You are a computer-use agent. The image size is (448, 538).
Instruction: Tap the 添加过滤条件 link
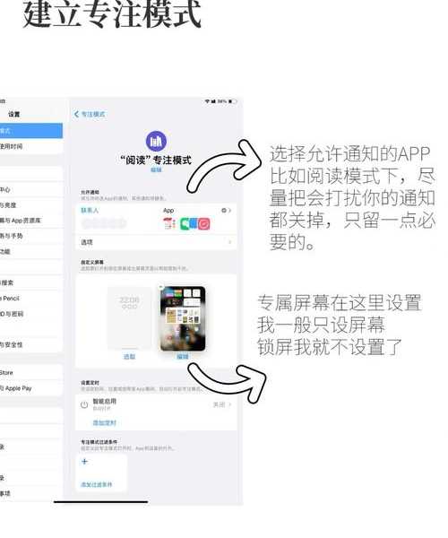[x=96, y=484]
